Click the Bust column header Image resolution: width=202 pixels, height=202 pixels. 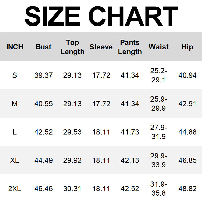43,47
